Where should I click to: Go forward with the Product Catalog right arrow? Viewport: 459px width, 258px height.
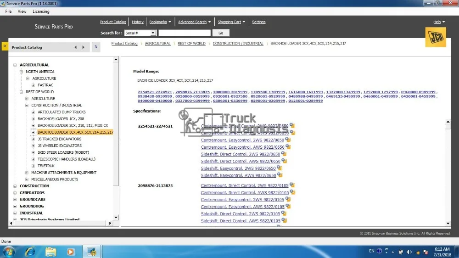[84, 47]
